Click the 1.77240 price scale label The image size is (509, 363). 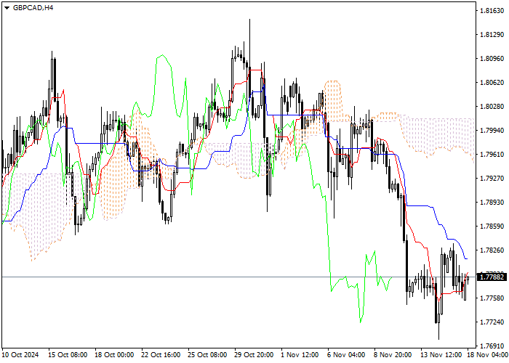tap(492, 322)
